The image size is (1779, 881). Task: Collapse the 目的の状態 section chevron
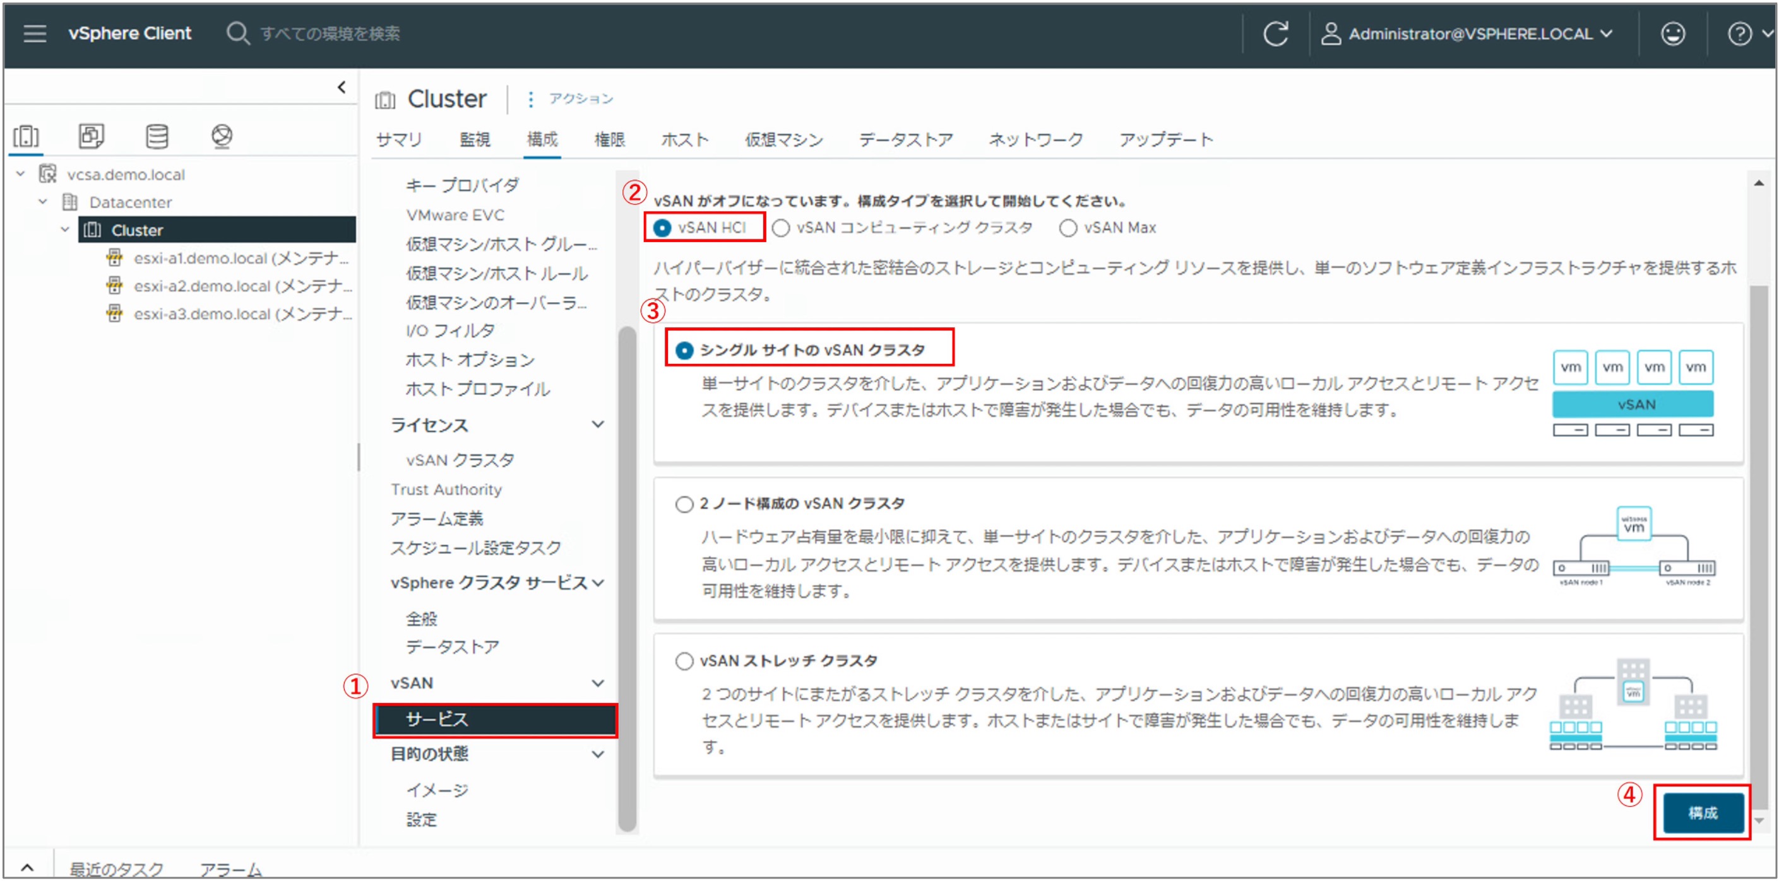[x=598, y=754]
